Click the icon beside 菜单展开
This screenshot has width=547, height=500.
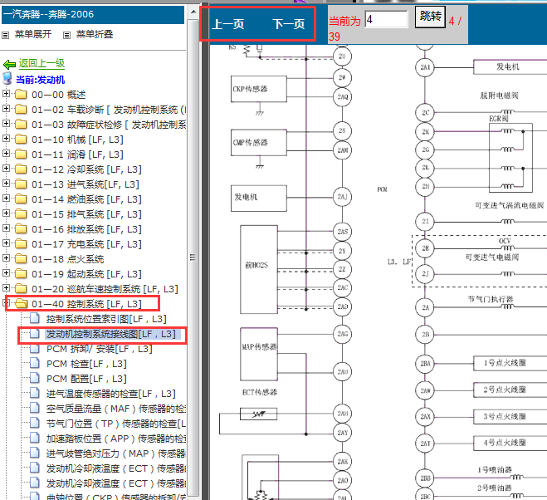tap(5, 35)
